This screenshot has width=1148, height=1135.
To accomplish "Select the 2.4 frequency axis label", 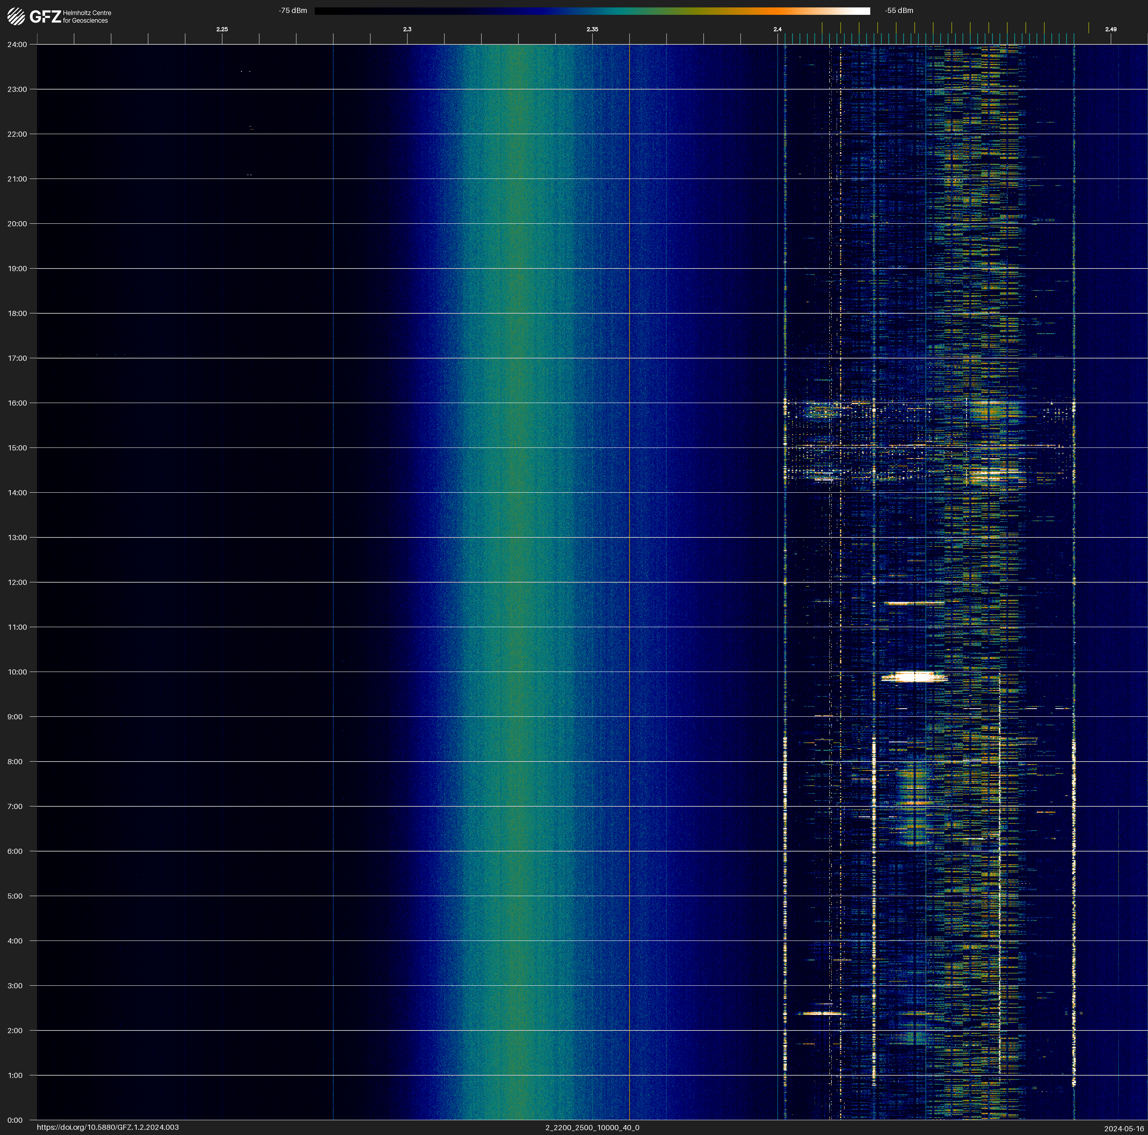I will (777, 29).
